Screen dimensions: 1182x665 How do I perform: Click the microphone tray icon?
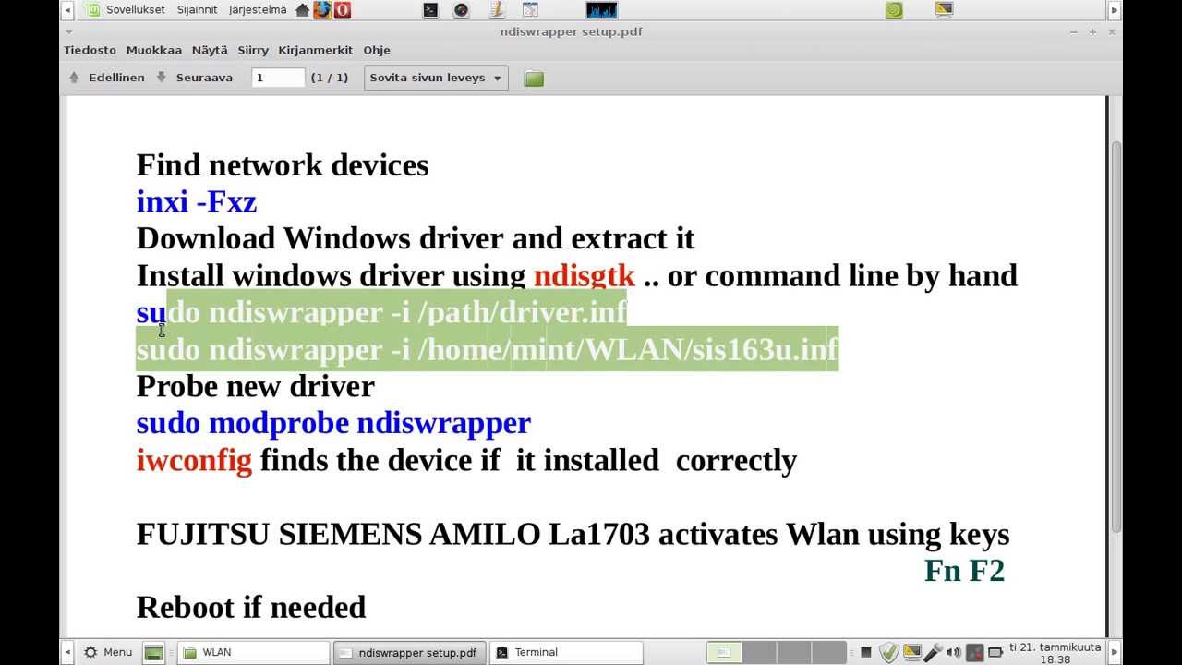coord(933,653)
